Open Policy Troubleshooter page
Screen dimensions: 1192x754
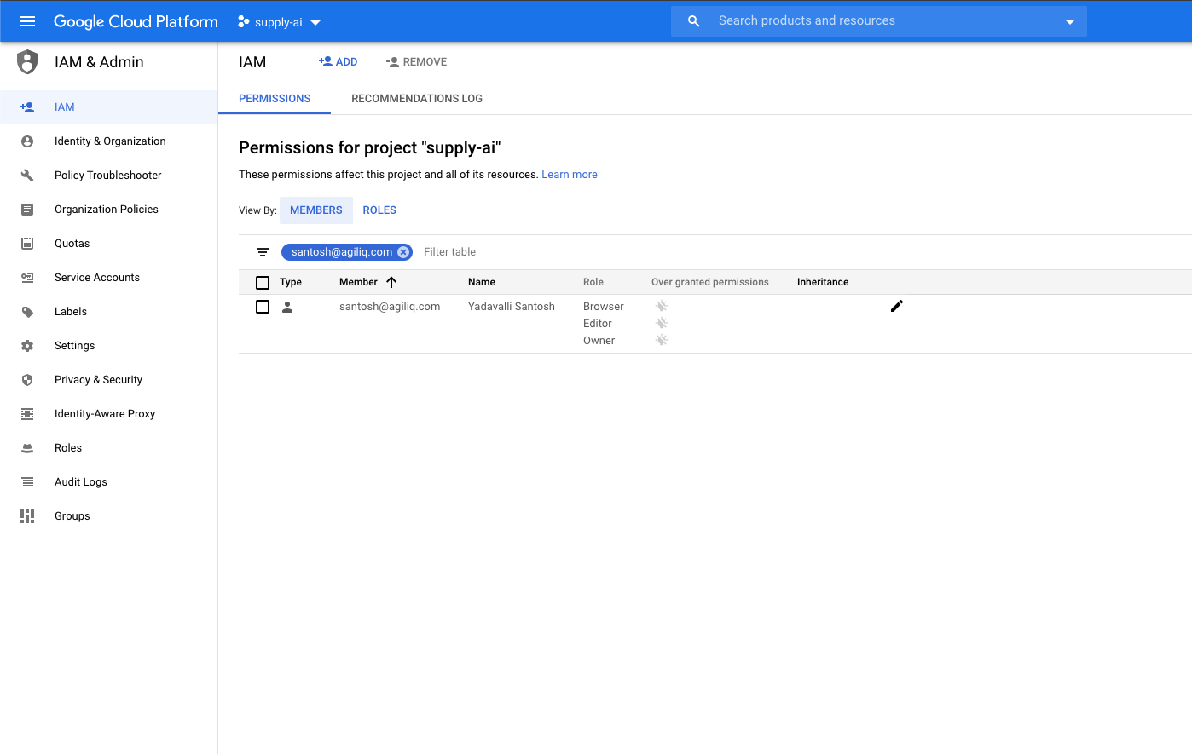(109, 176)
